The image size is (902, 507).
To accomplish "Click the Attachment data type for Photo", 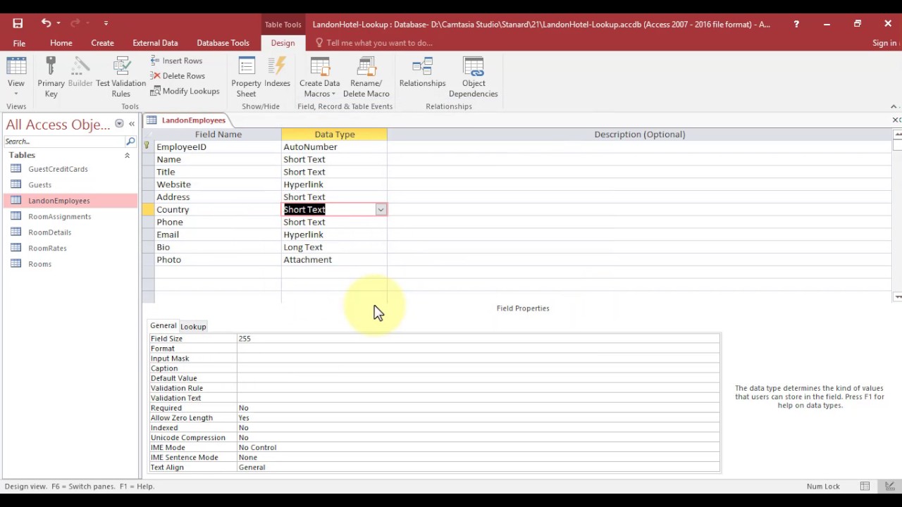I will tap(308, 260).
